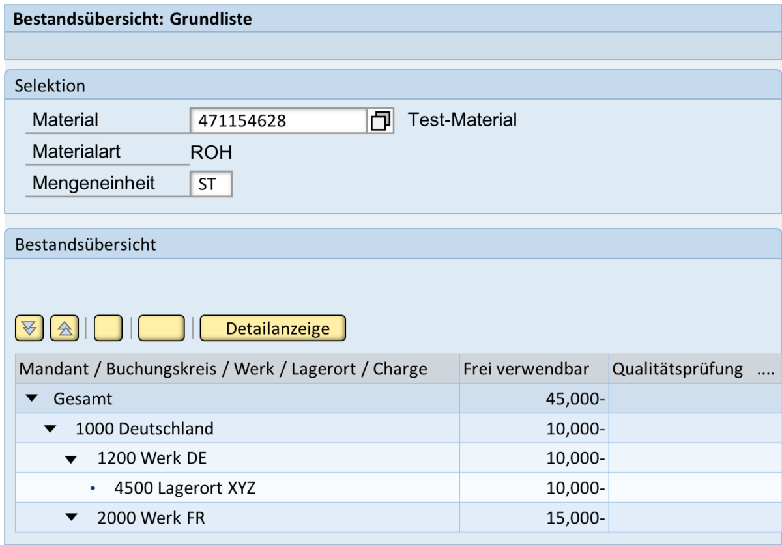782x545 pixels.
Task: Click the Mengeneinheit ST field
Action: tap(210, 184)
